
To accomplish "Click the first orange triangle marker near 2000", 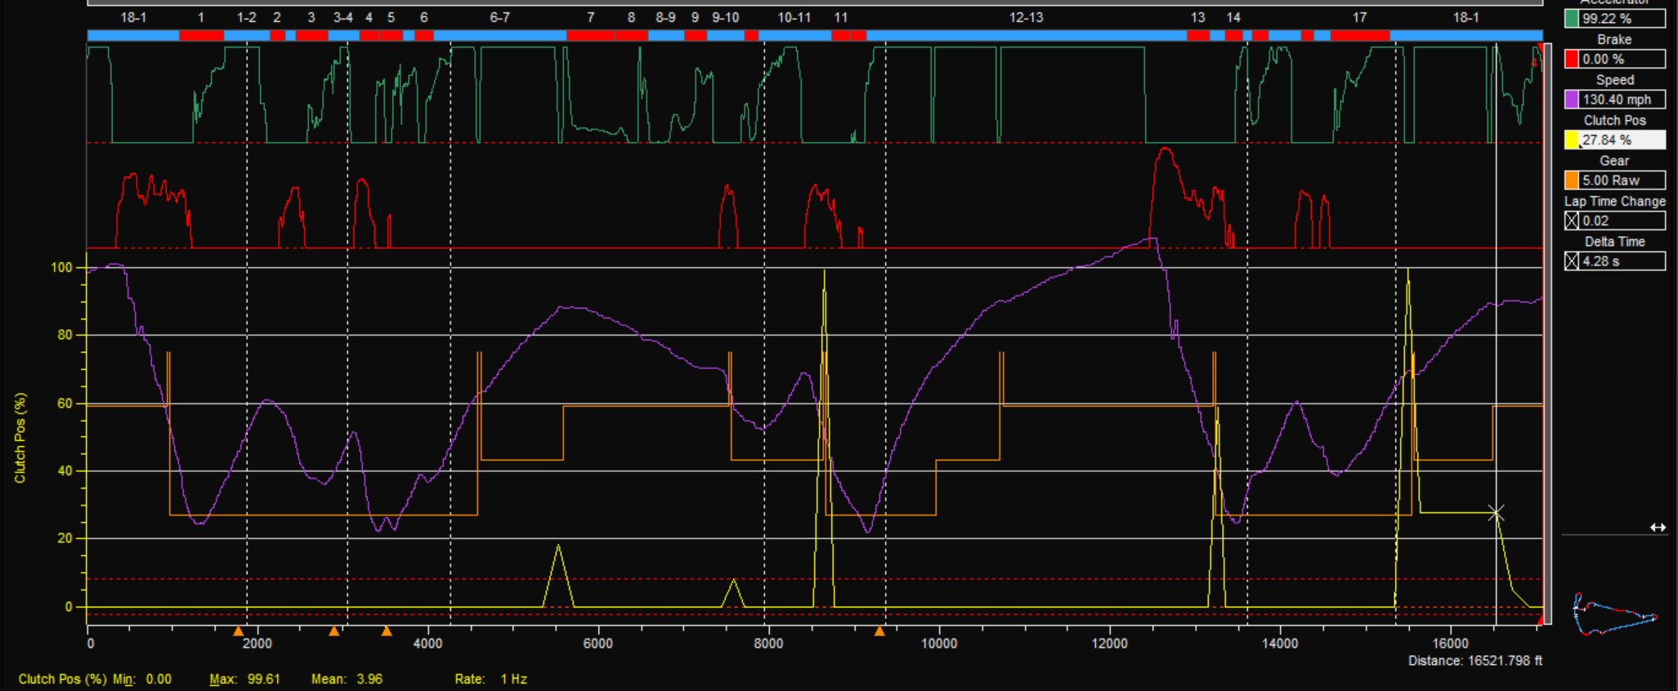I will [x=238, y=631].
